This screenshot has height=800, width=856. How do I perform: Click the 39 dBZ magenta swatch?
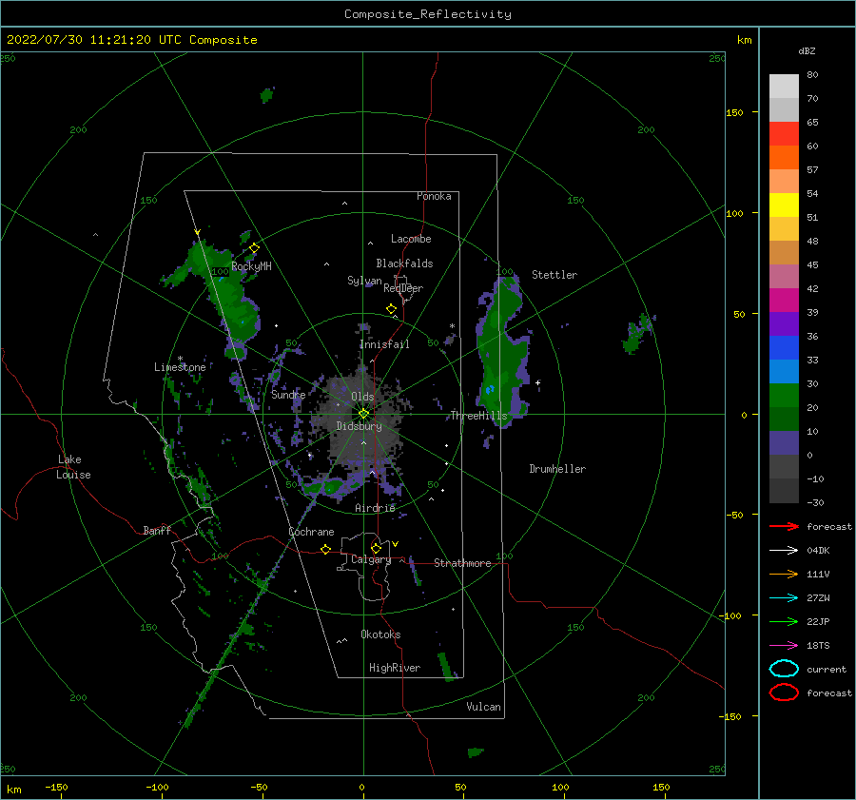[784, 300]
